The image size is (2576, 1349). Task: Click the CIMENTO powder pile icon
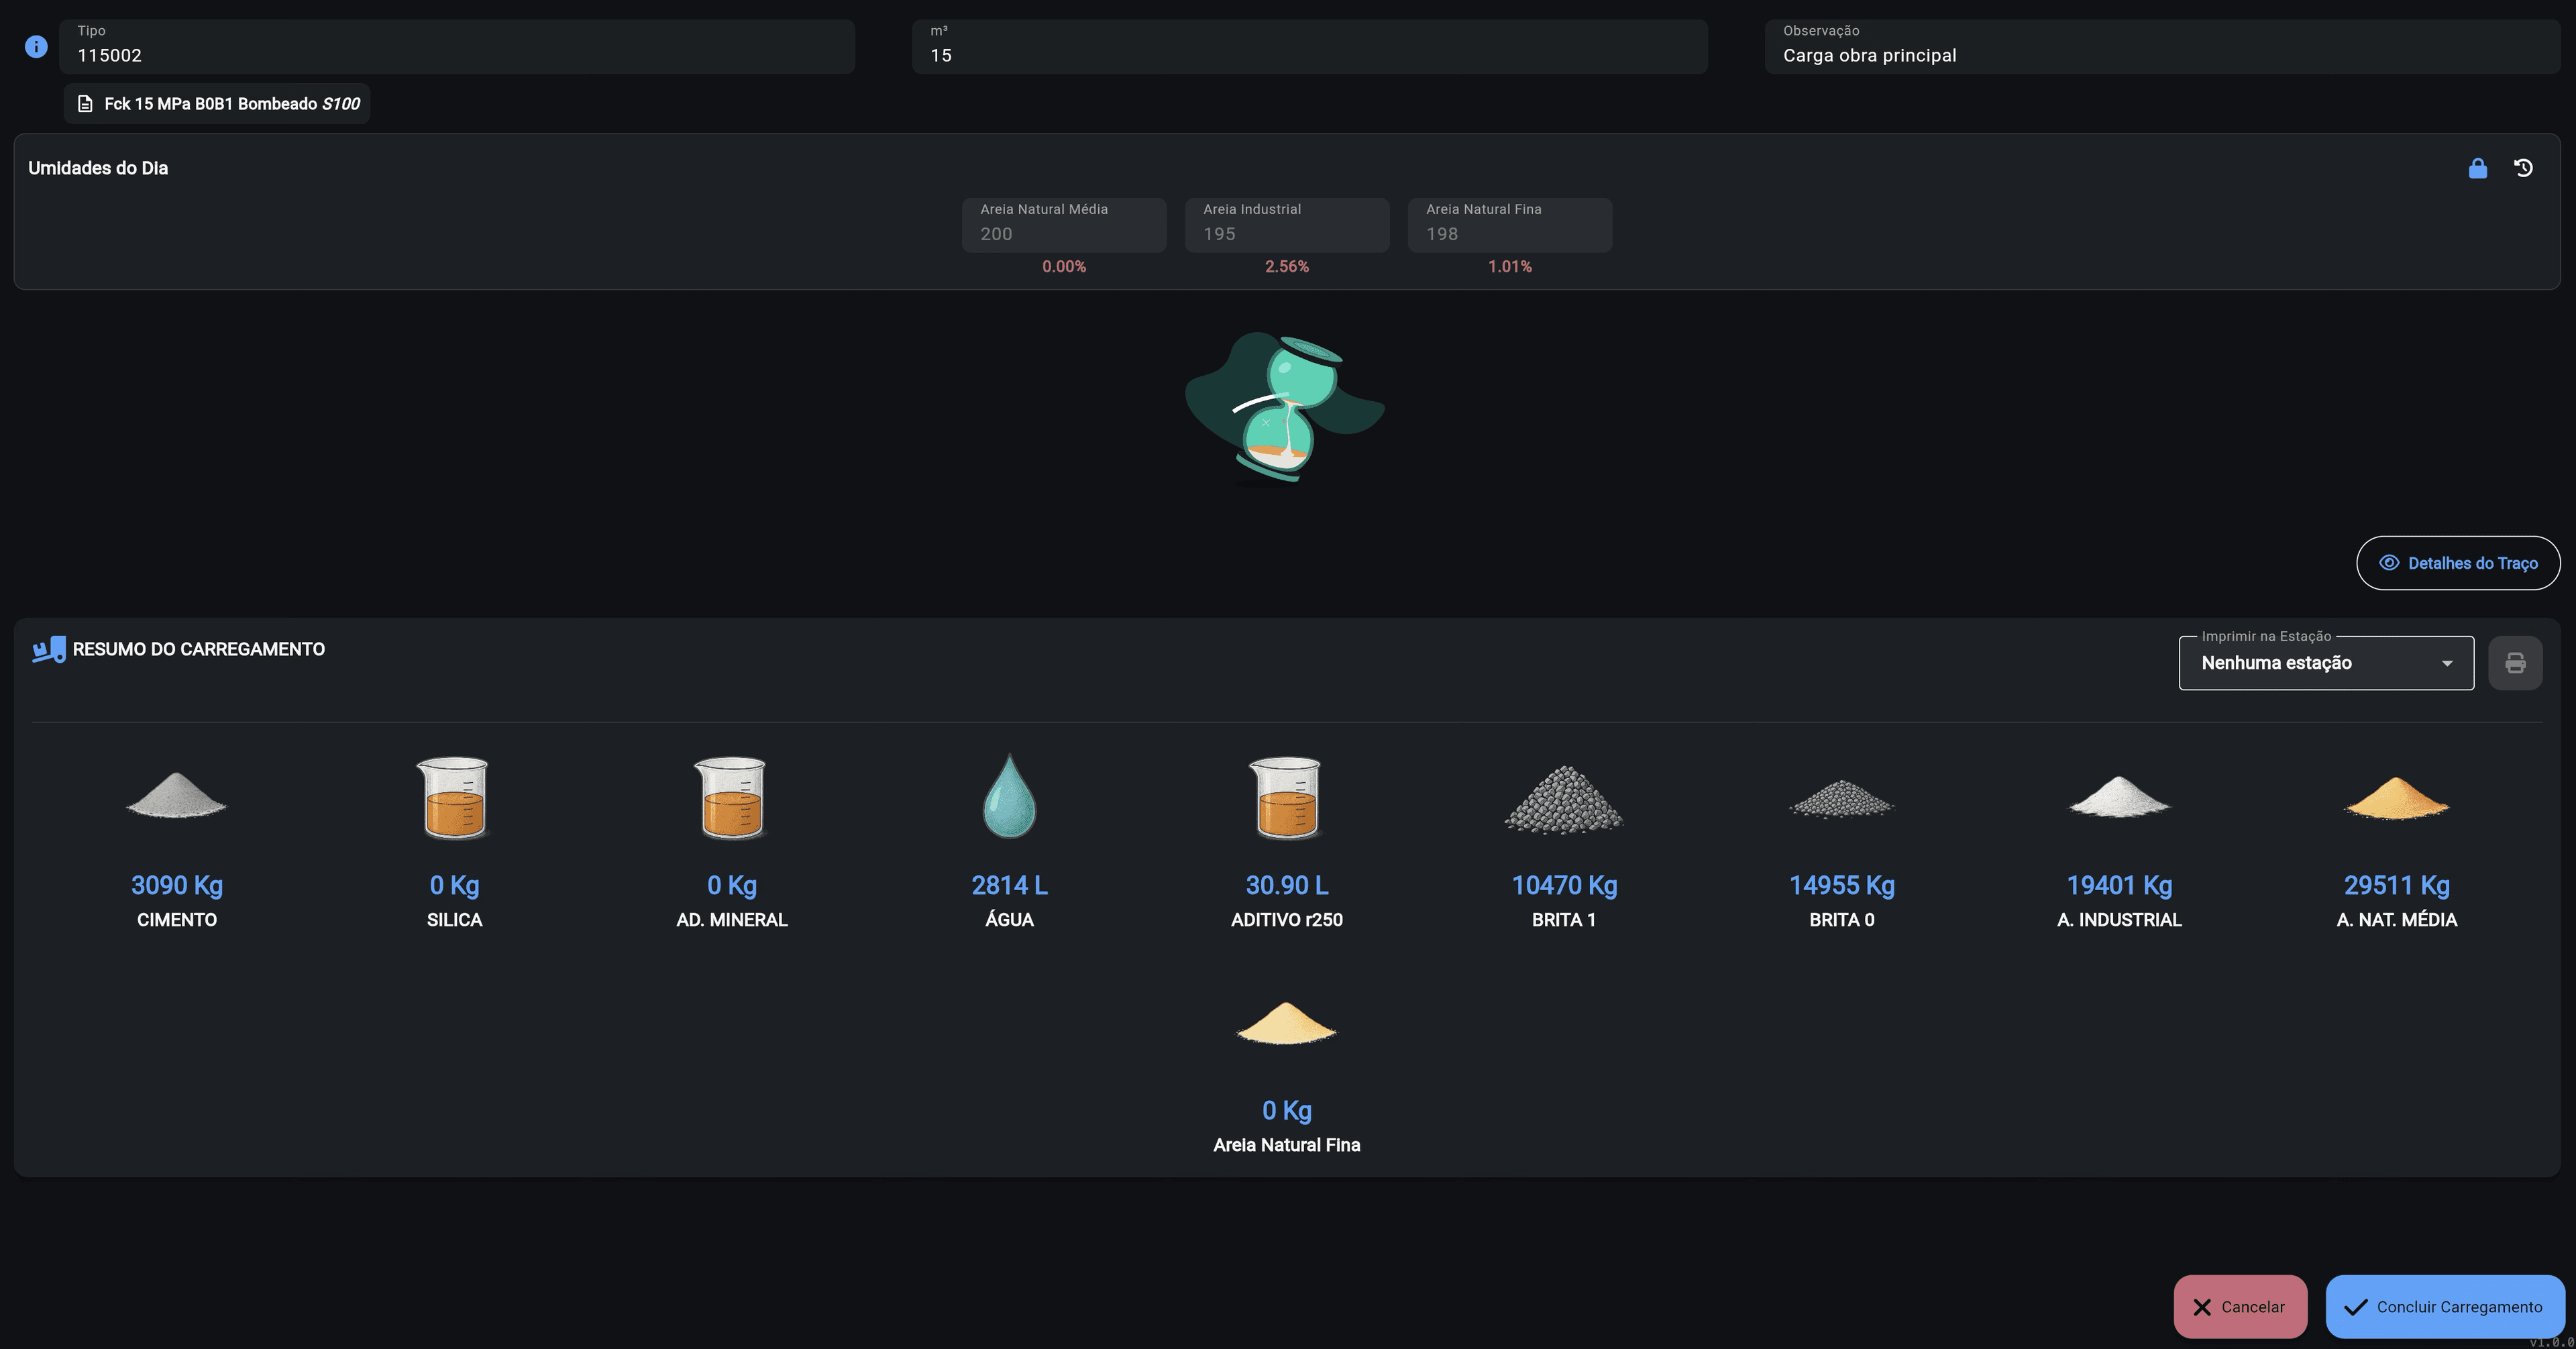[x=176, y=796]
